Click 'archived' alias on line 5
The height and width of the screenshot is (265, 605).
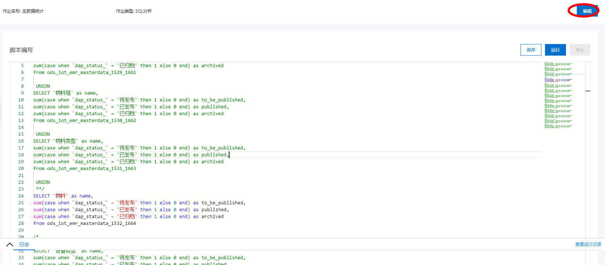pos(213,66)
